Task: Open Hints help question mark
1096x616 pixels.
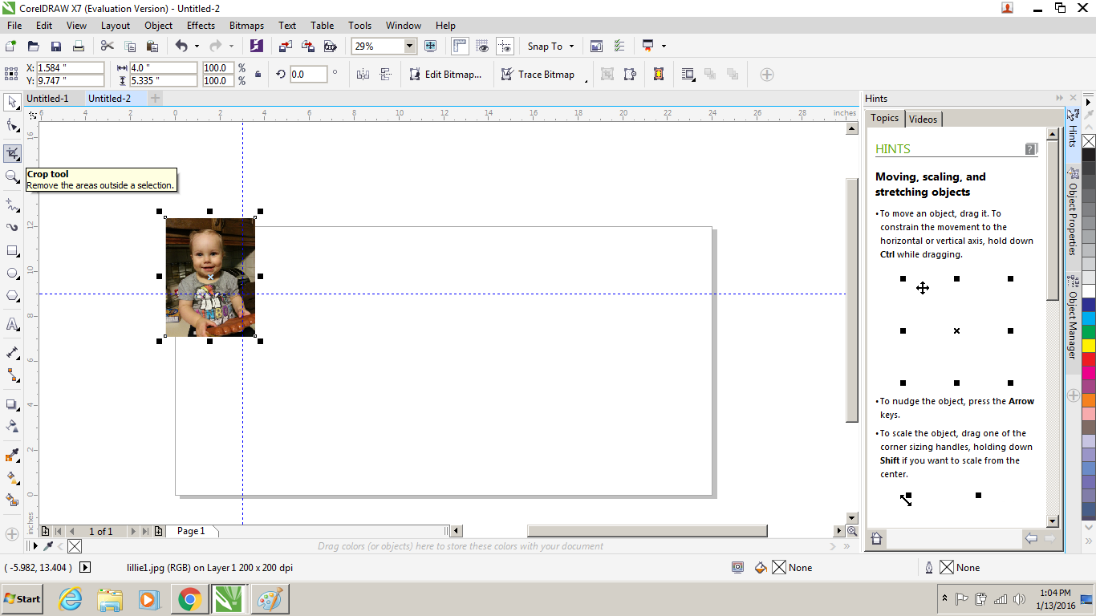Action: click(x=1031, y=148)
